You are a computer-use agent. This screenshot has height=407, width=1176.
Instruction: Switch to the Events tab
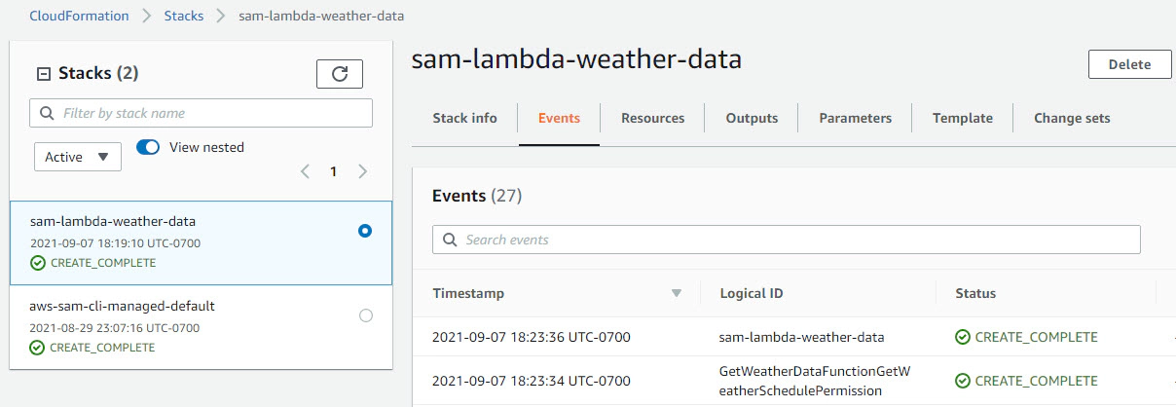point(559,119)
